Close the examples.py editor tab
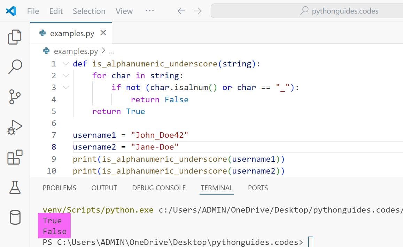Screen dimensions: 403x247 pyautogui.click(x=103, y=33)
